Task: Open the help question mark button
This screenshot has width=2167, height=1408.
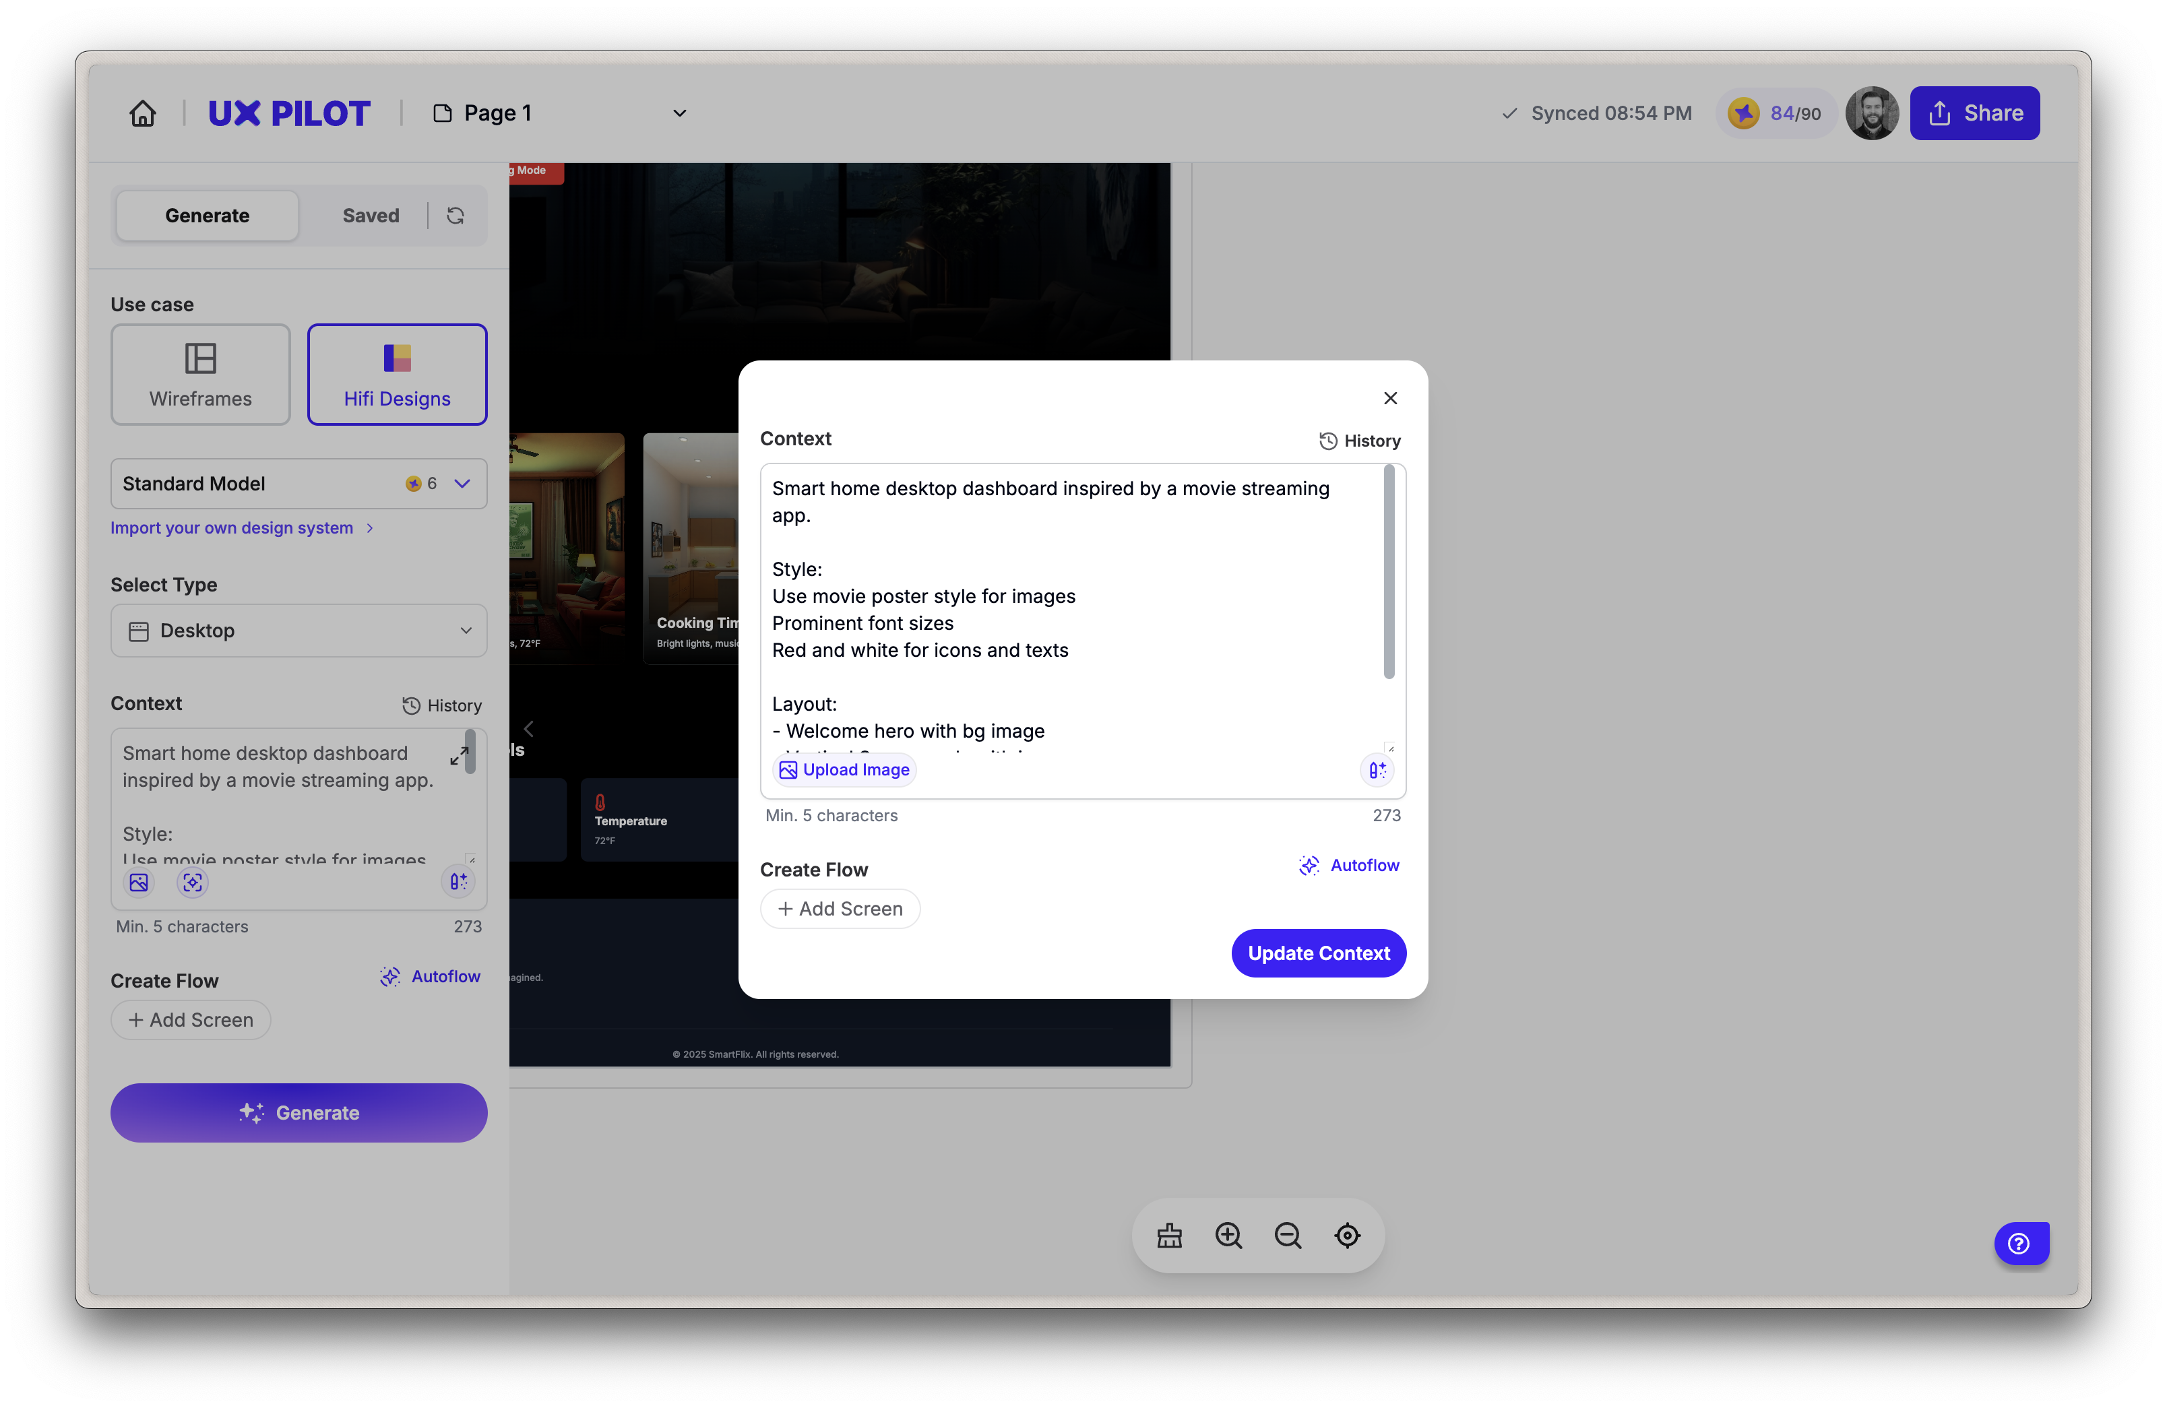Action: click(x=2019, y=1243)
